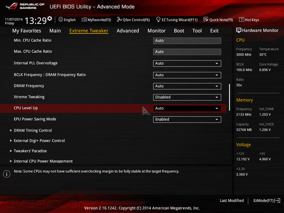Click the CPU frequency value 3000 MHz

pos(244,55)
